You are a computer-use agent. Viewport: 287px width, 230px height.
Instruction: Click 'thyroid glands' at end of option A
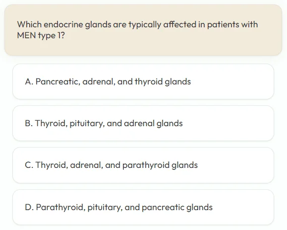pos(163,82)
